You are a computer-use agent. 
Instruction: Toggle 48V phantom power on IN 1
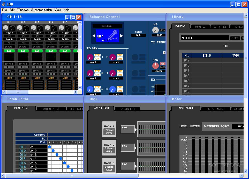click(x=12, y=26)
